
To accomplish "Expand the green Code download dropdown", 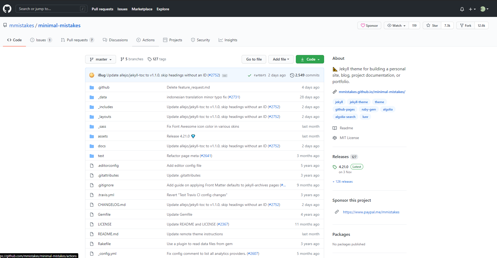I will [x=310, y=59].
